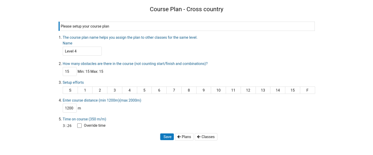
Task: Select effort cell 7
Action: pyautogui.click(x=174, y=90)
